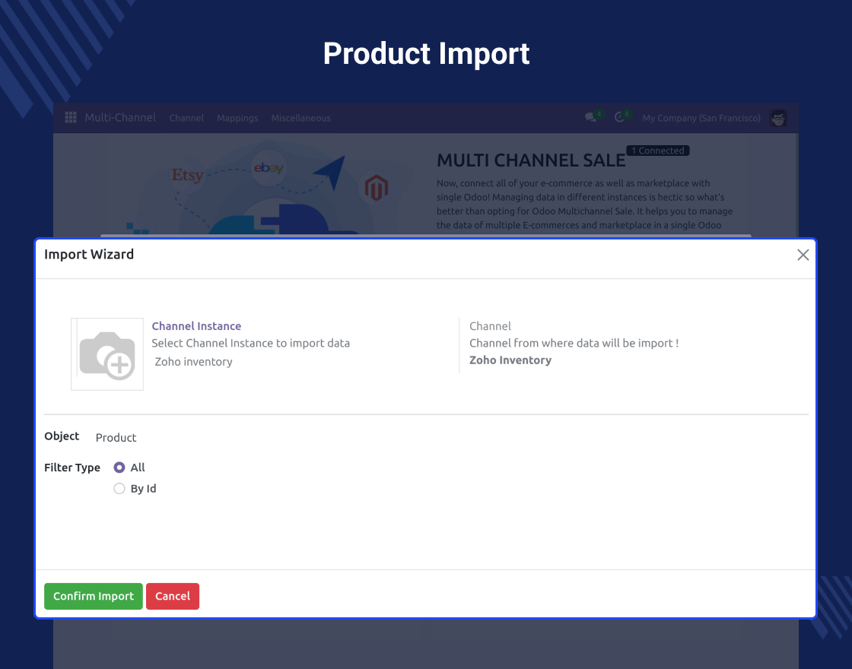The image size is (852, 669).
Task: Click the Filter Type label
Action: [72, 468]
